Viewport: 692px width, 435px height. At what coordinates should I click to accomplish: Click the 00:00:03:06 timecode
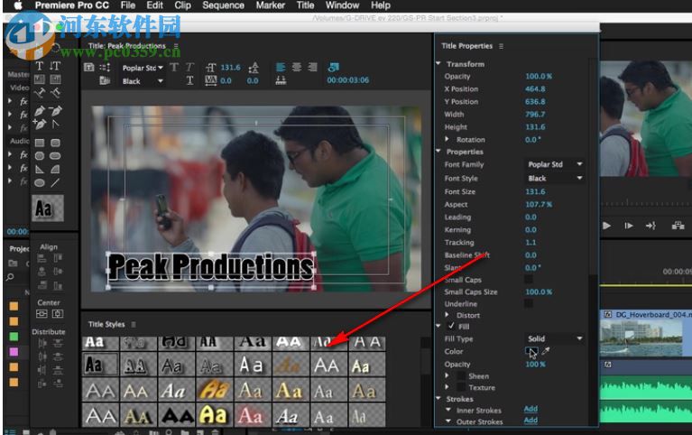(347, 80)
